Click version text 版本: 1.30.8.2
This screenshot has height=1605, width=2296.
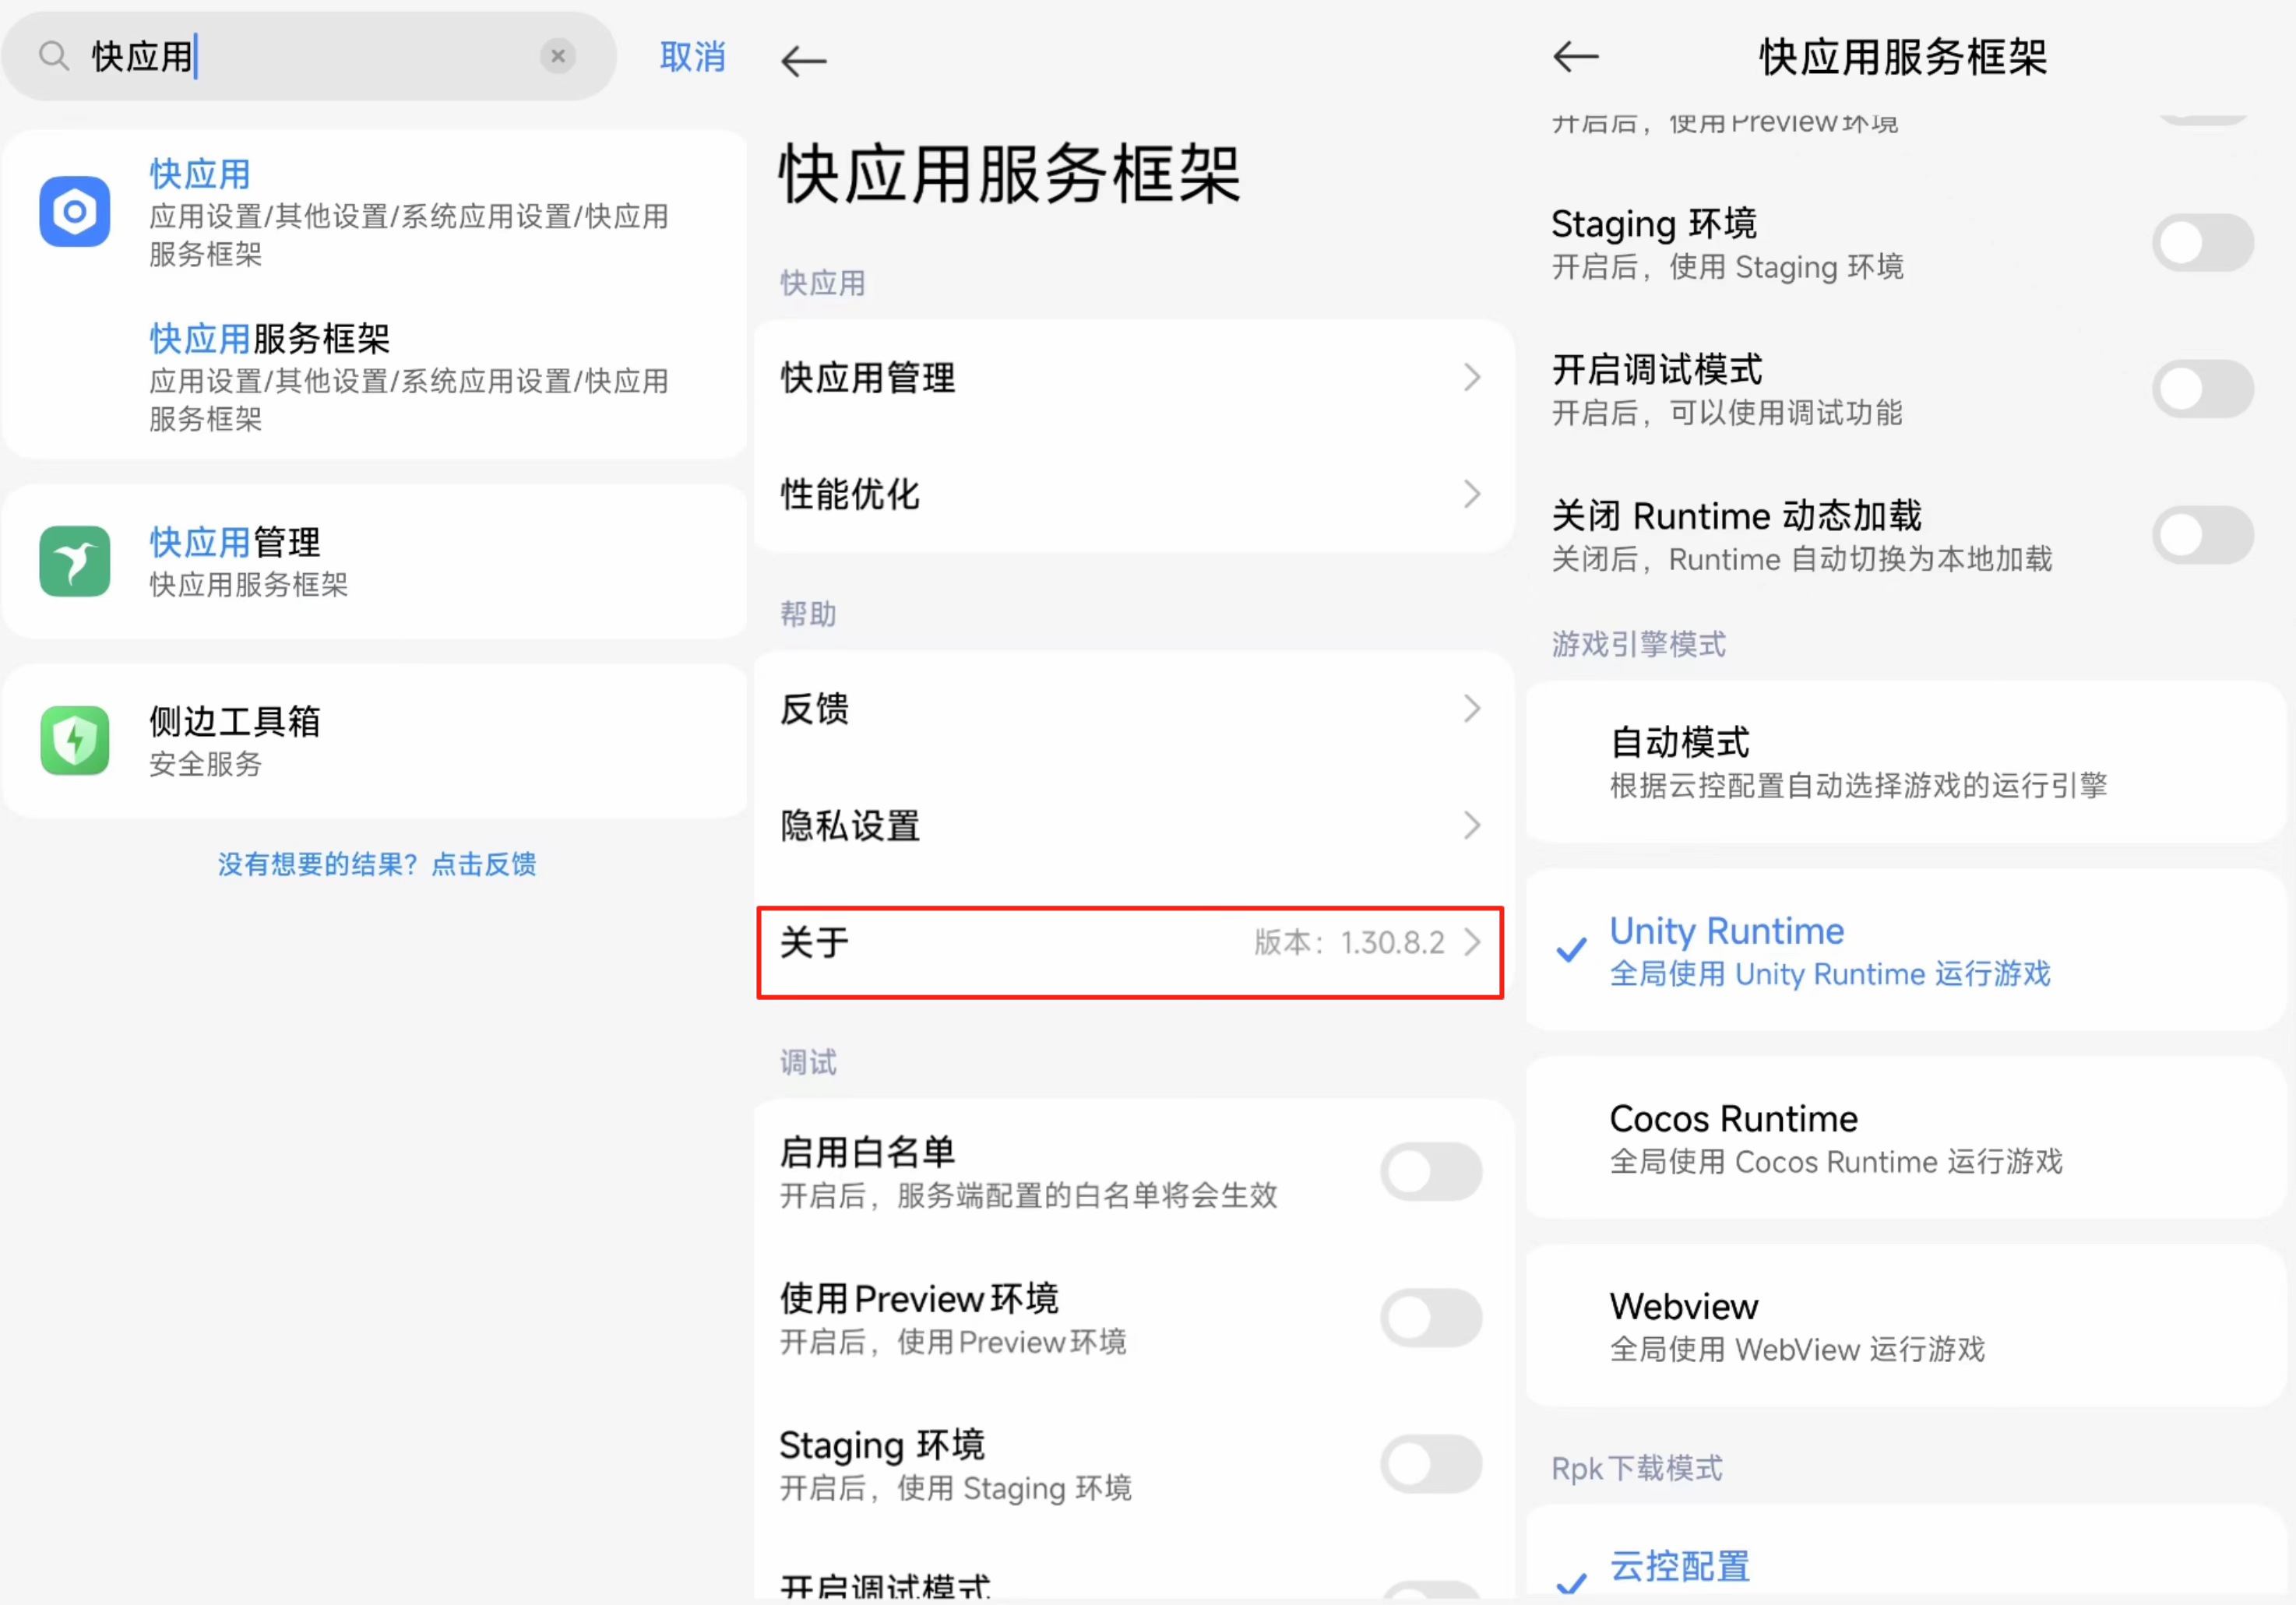(1349, 942)
